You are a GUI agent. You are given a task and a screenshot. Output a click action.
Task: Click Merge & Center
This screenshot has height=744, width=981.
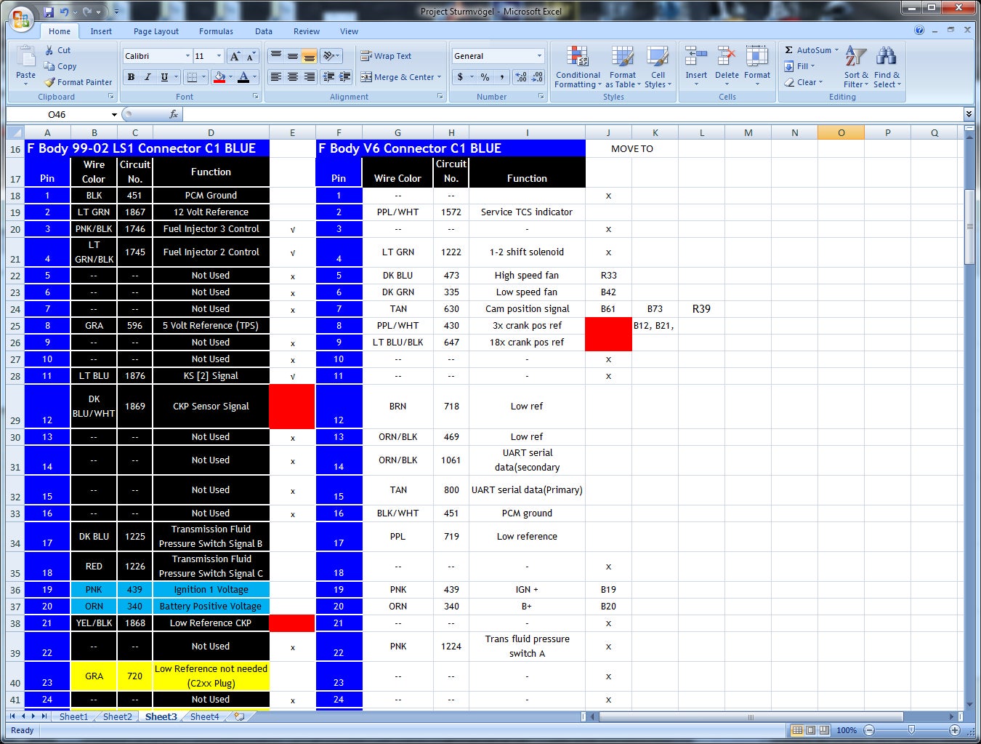tap(397, 77)
